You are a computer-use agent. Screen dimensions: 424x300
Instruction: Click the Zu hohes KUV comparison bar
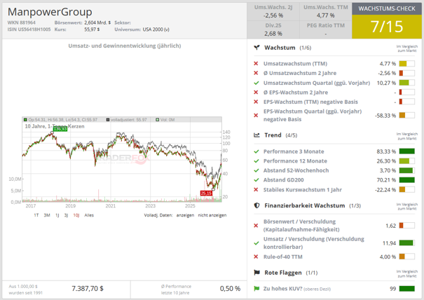tap(406, 289)
